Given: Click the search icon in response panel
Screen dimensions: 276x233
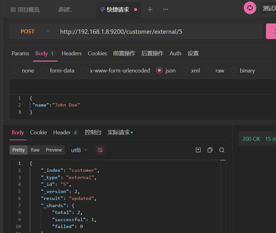Looking at the screenshot, I should [x=222, y=150].
